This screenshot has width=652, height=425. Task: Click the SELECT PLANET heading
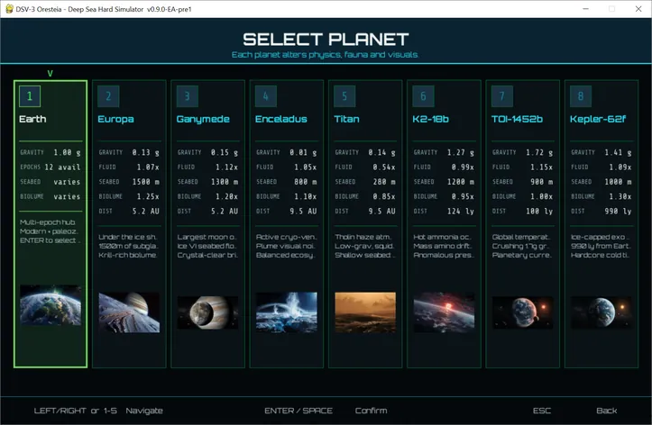pos(326,40)
